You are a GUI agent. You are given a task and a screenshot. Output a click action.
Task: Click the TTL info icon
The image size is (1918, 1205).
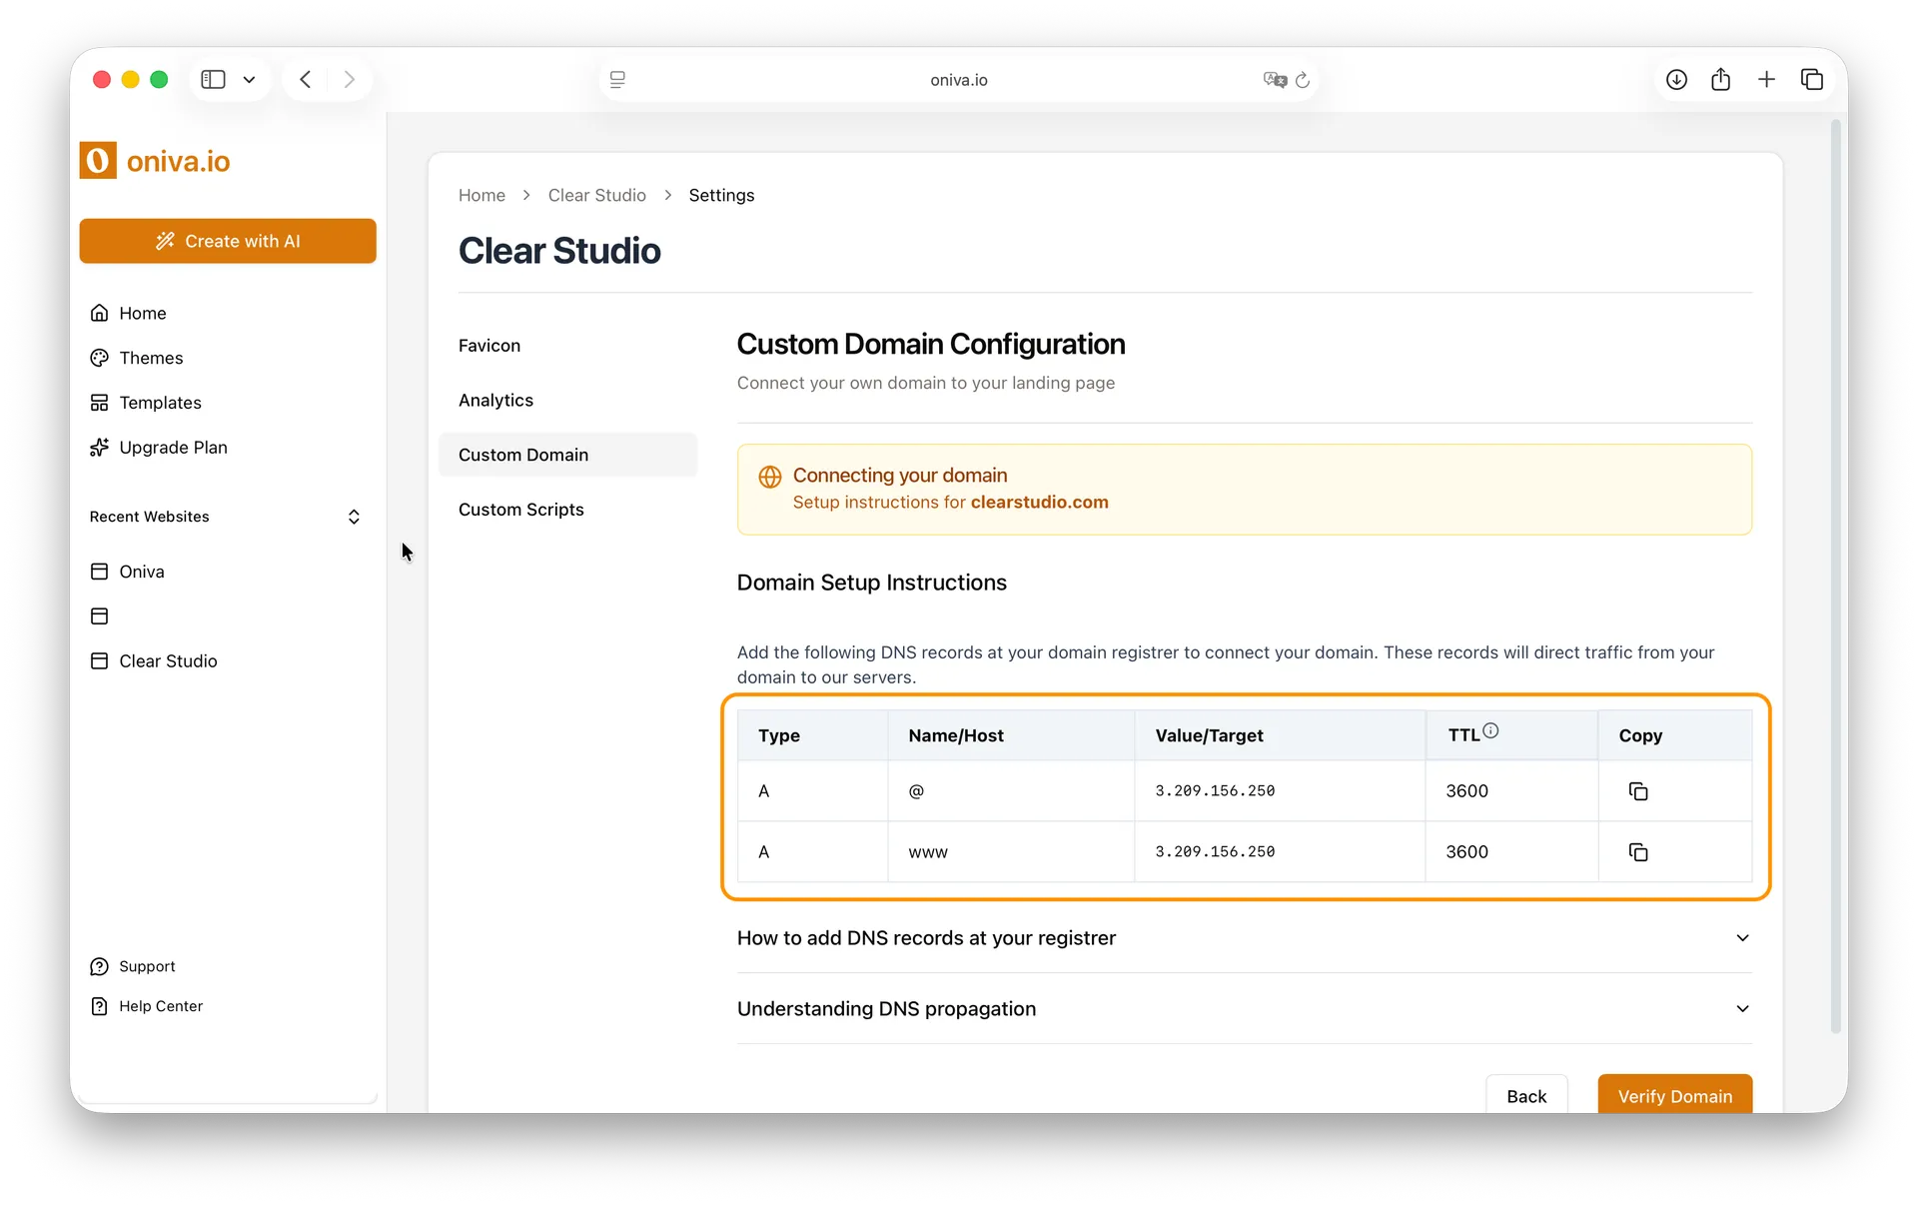coord(1490,729)
